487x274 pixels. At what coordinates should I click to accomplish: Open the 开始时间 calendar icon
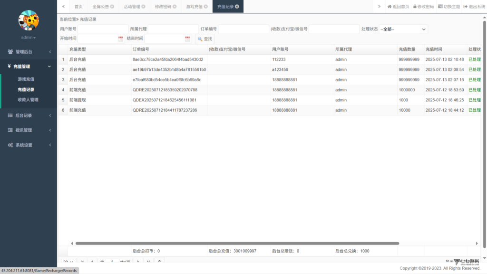pos(120,39)
